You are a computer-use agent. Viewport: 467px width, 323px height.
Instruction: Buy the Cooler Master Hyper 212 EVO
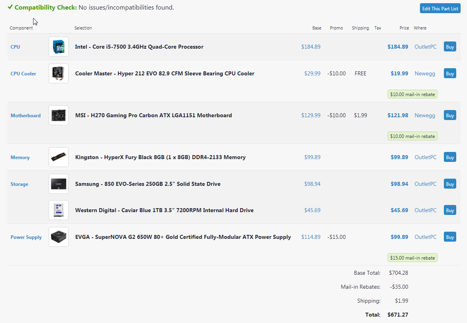450,73
